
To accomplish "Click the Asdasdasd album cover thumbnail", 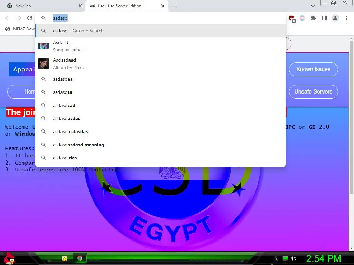I will [x=44, y=63].
